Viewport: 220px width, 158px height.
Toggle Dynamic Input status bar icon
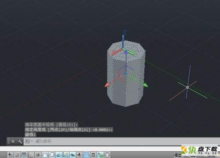coord(72,155)
